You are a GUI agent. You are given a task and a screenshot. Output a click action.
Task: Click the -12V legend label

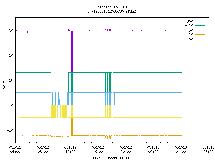[189, 35]
